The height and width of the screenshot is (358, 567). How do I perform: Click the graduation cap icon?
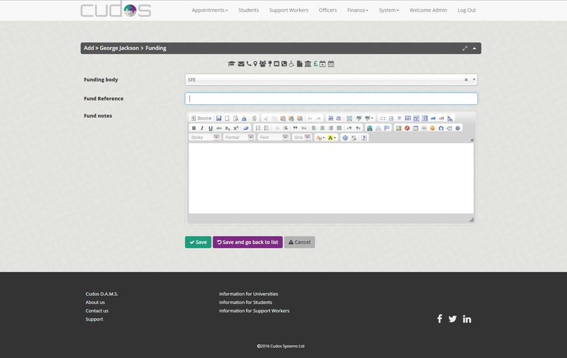point(231,64)
